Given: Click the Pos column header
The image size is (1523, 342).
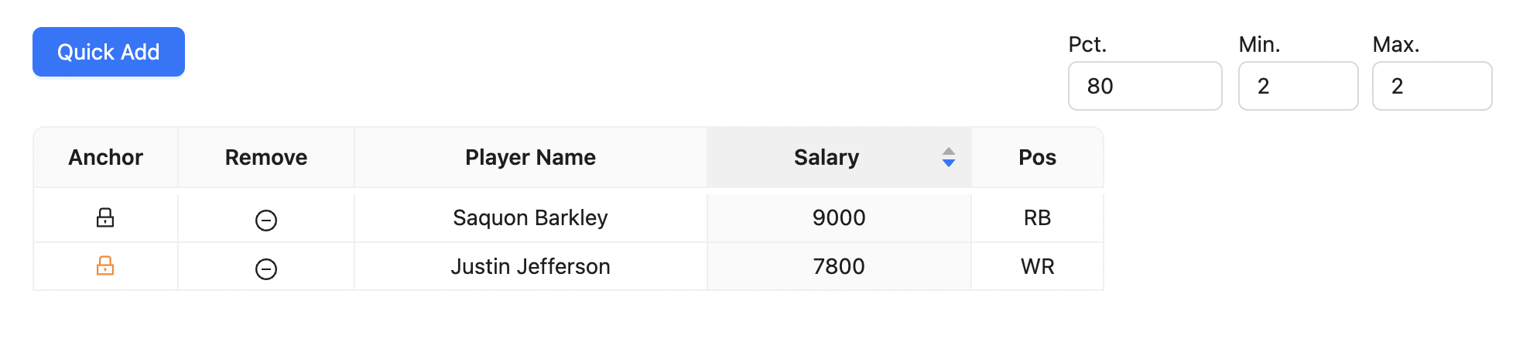Looking at the screenshot, I should pyautogui.click(x=1037, y=157).
